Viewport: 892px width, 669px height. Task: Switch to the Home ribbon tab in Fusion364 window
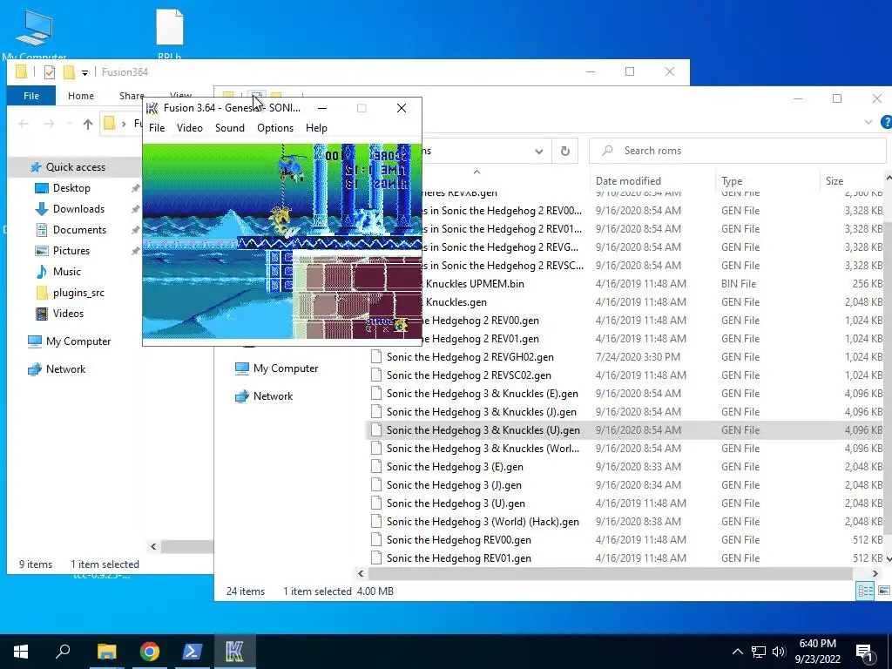point(81,96)
